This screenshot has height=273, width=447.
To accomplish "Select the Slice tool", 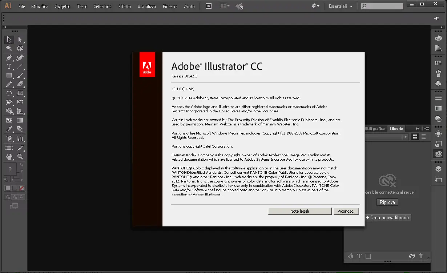I will pyautogui.click(x=20, y=148).
